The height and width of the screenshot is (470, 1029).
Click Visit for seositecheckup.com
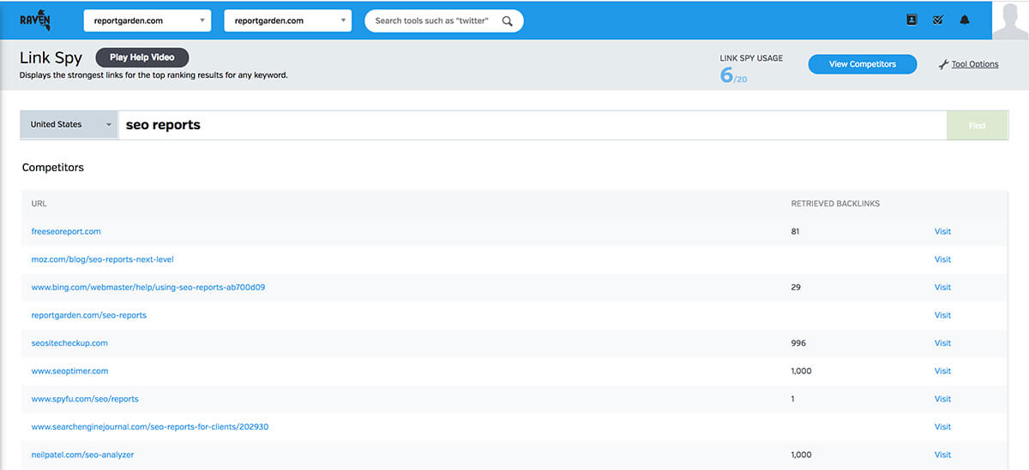click(942, 343)
